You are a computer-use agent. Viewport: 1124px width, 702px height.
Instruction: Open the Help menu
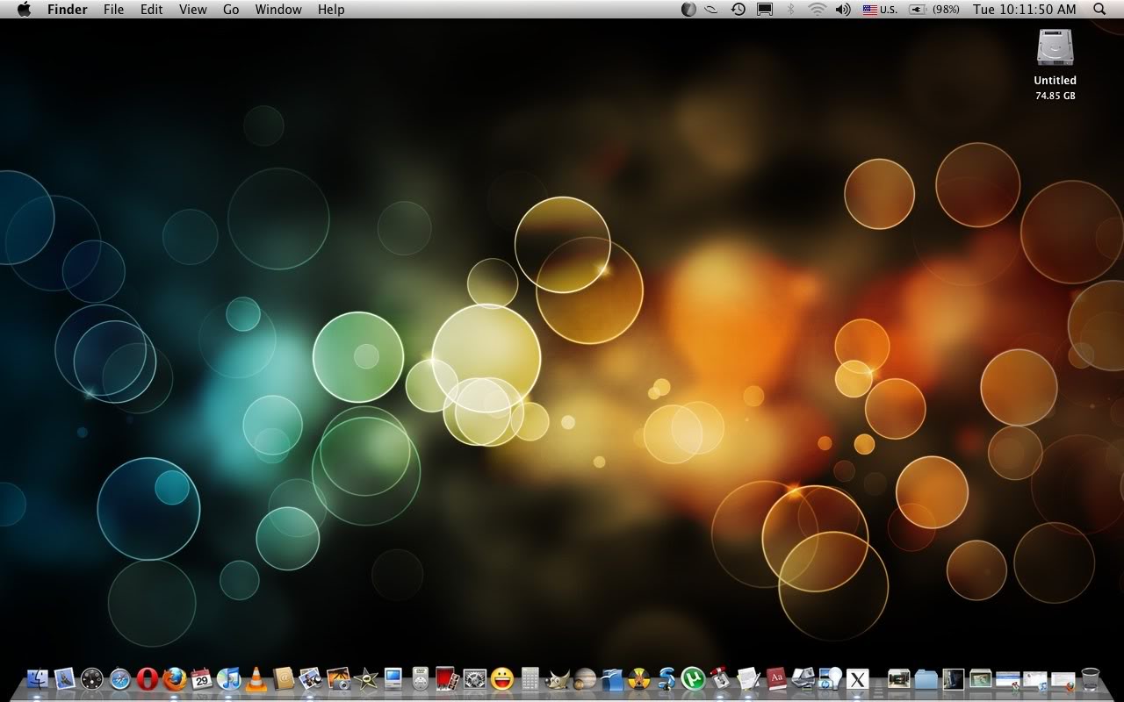click(331, 9)
